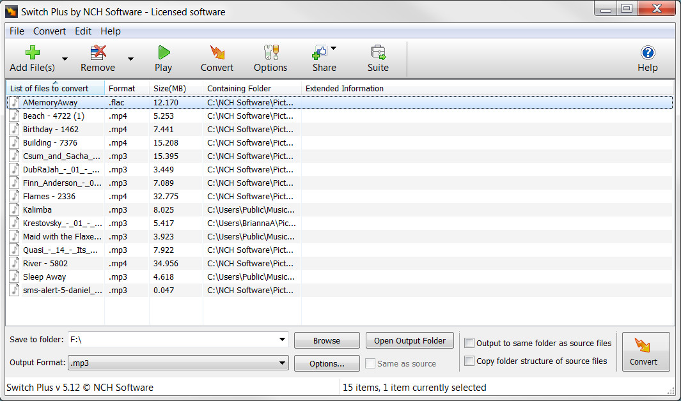
Task: Open the Edit menu
Action: [x=82, y=31]
